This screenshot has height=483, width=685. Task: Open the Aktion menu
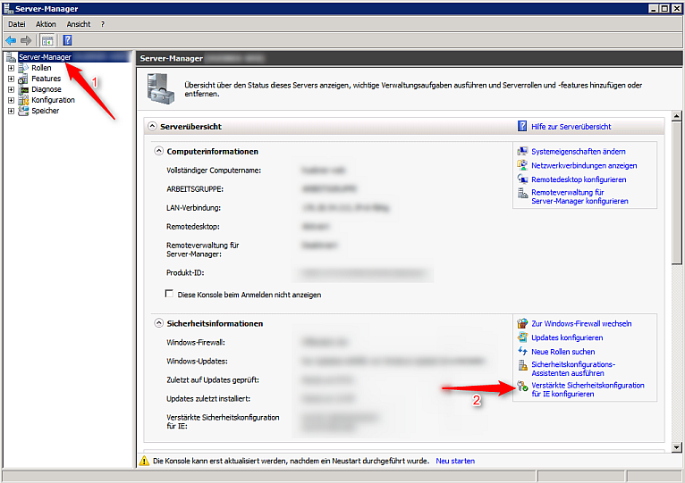point(46,24)
